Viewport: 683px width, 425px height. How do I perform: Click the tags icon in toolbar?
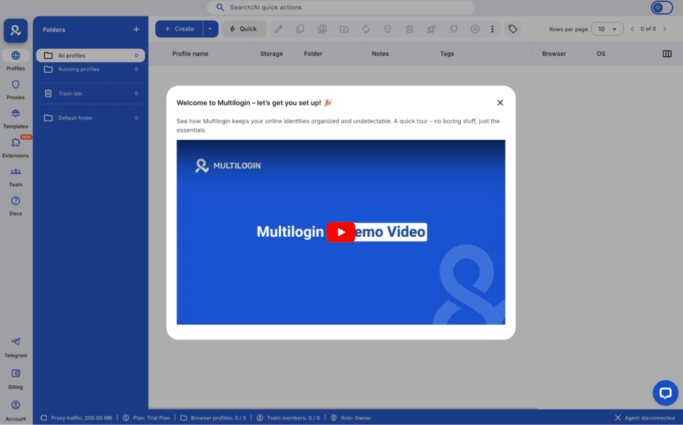point(513,29)
